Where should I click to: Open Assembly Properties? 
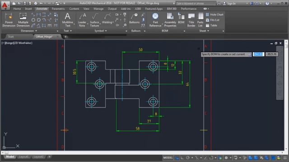pos(170,20)
